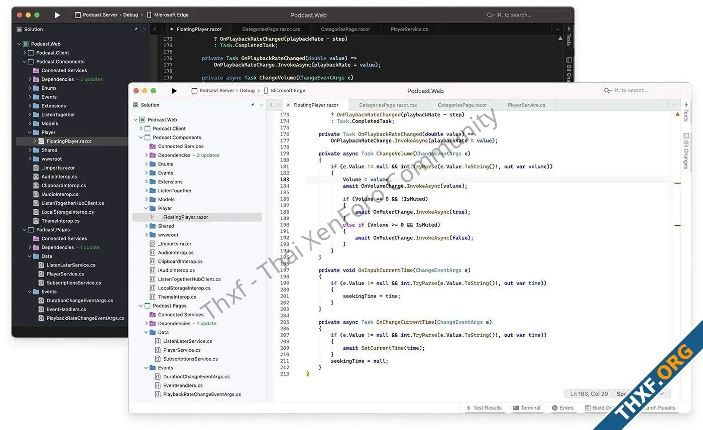Screen dimensions: 703x430
Task: Select FloatingPlayer.razor tab in dark window
Action: 199,29
